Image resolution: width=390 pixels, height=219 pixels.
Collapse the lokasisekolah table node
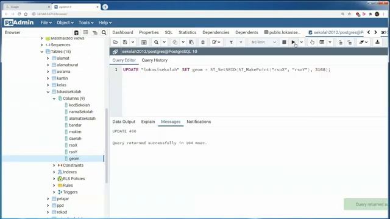48,92
